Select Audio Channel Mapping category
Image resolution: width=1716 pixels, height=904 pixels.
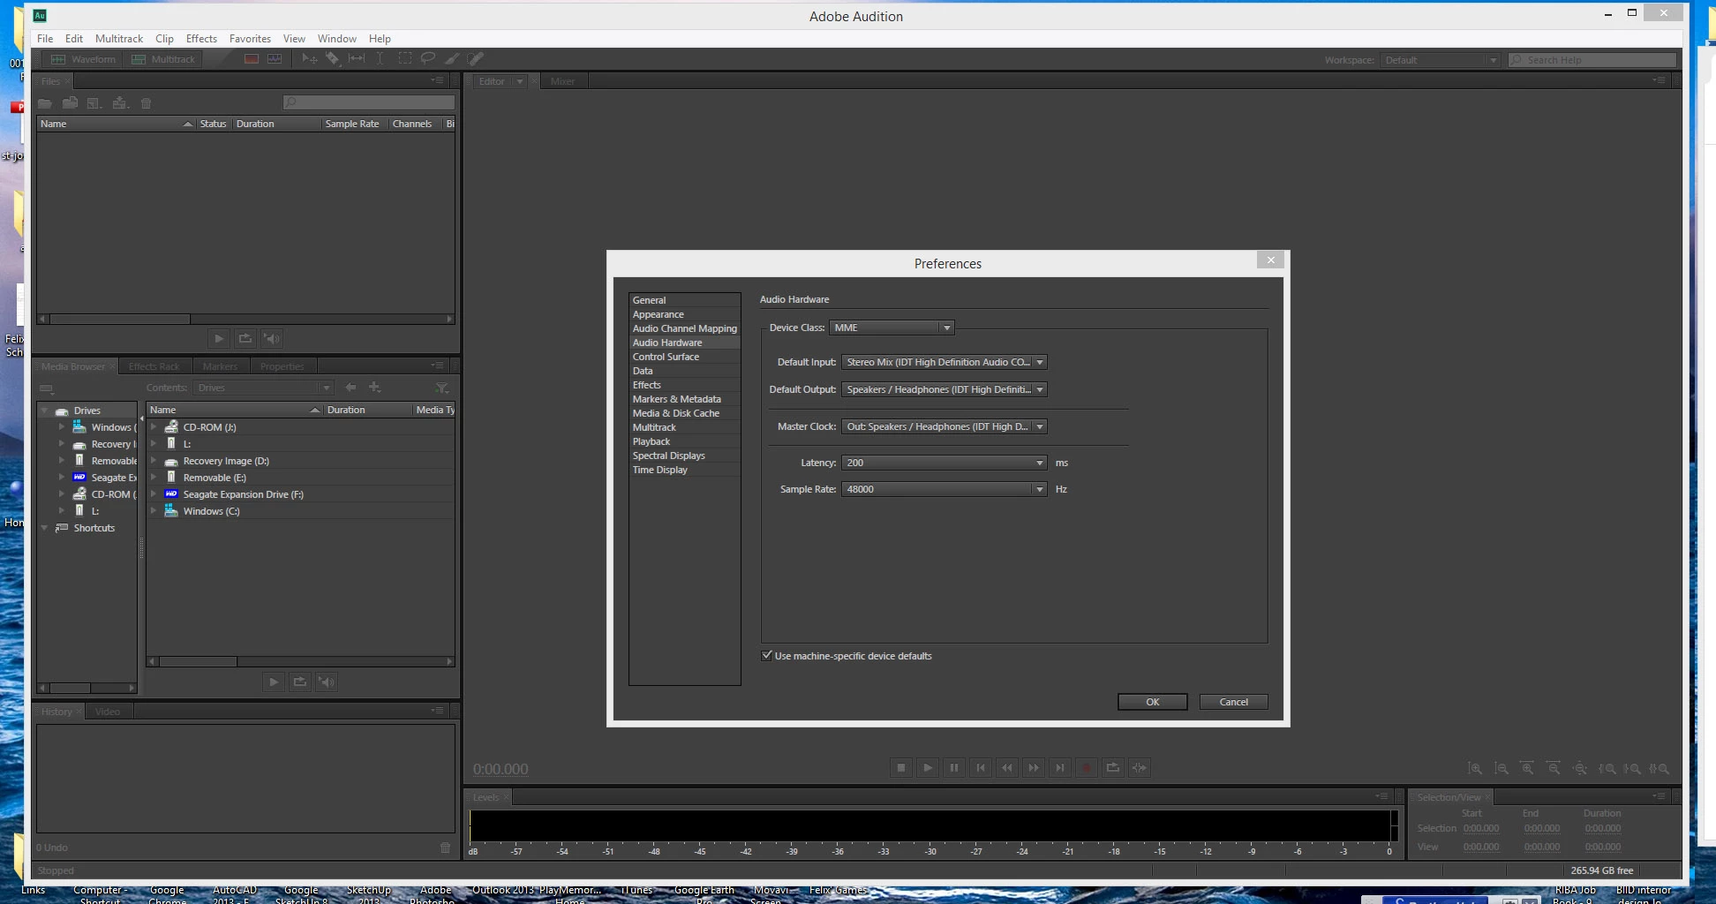(685, 328)
